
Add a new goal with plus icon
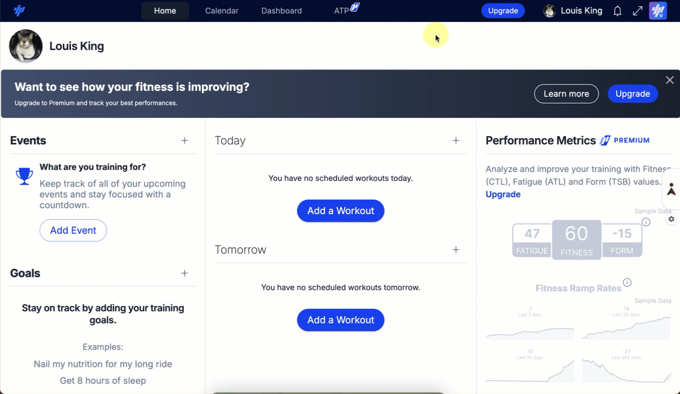click(x=185, y=273)
